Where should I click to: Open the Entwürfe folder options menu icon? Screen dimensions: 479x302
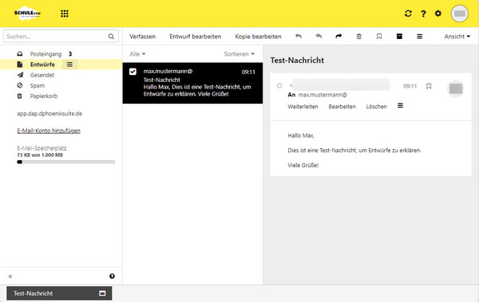(69, 65)
